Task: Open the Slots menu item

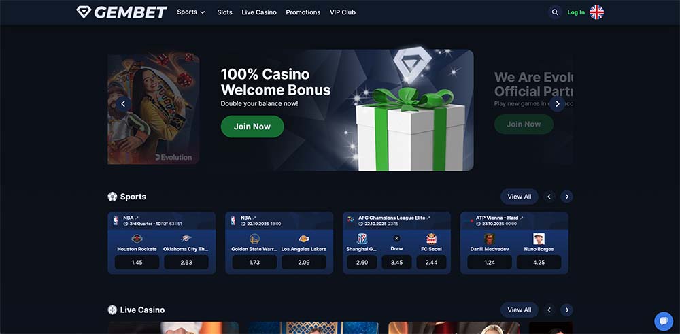Action: point(224,12)
